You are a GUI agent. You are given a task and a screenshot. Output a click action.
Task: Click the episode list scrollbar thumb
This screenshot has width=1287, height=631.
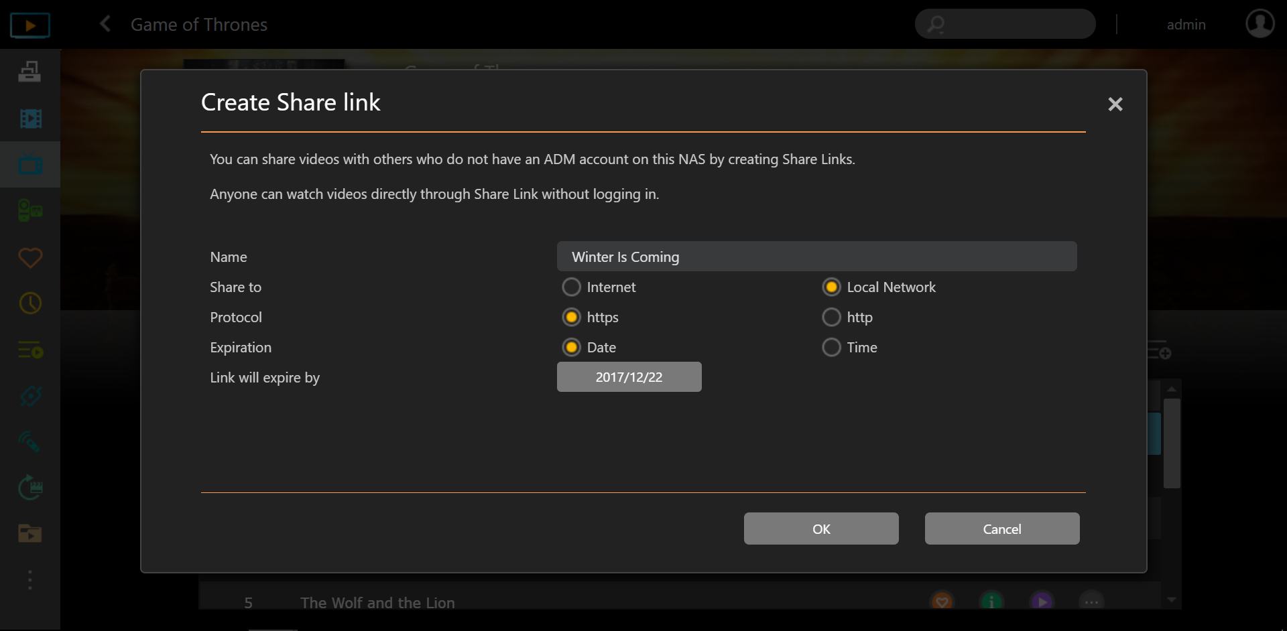pyautogui.click(x=1172, y=443)
